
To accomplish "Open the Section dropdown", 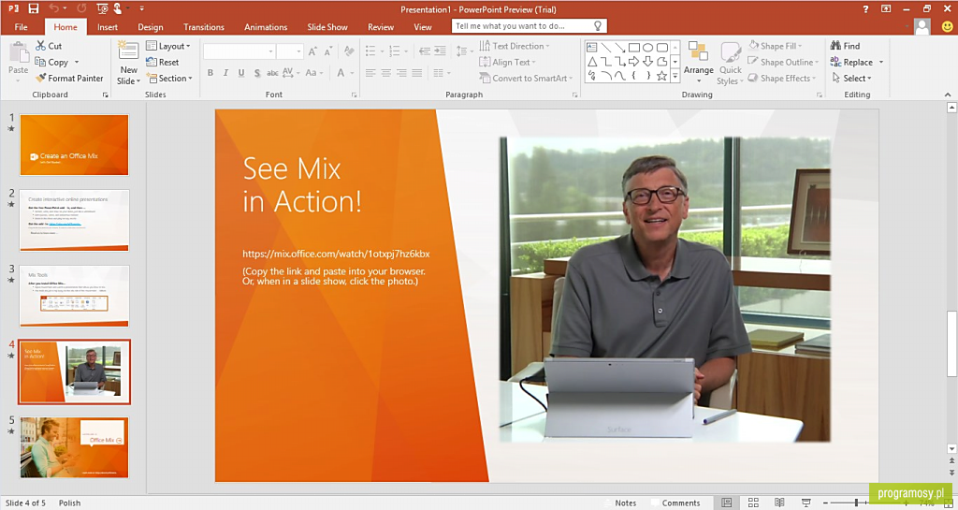I will tap(169, 79).
